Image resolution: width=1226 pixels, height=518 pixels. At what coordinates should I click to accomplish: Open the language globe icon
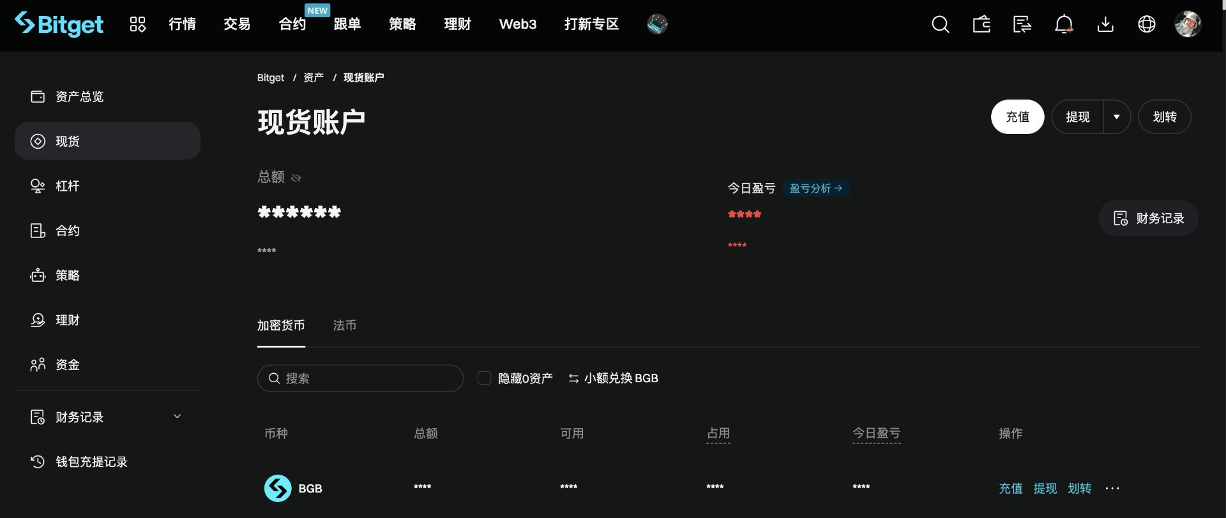pyautogui.click(x=1147, y=24)
